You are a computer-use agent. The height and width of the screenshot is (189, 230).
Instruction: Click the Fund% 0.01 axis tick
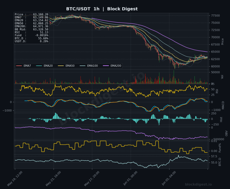click(x=214, y=141)
